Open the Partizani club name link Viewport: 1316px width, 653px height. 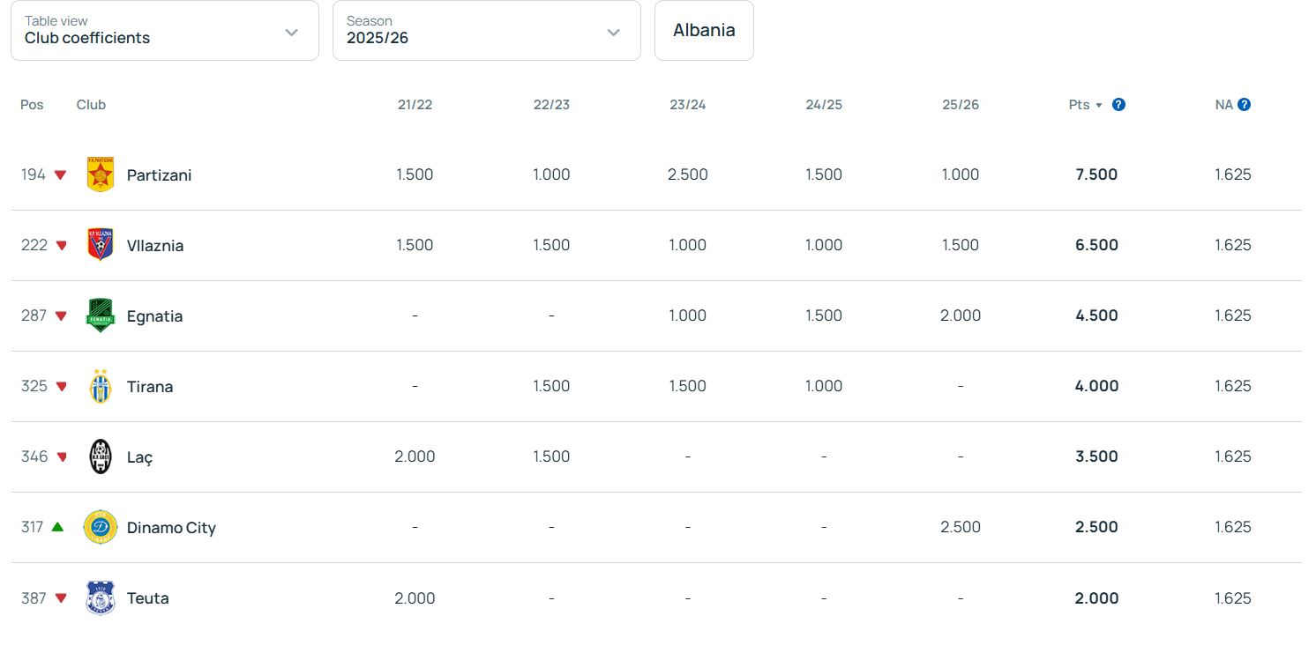click(159, 175)
